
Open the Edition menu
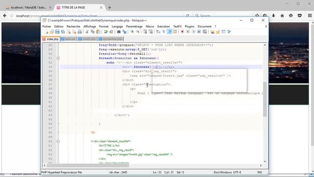pyautogui.click(x=59, y=26)
